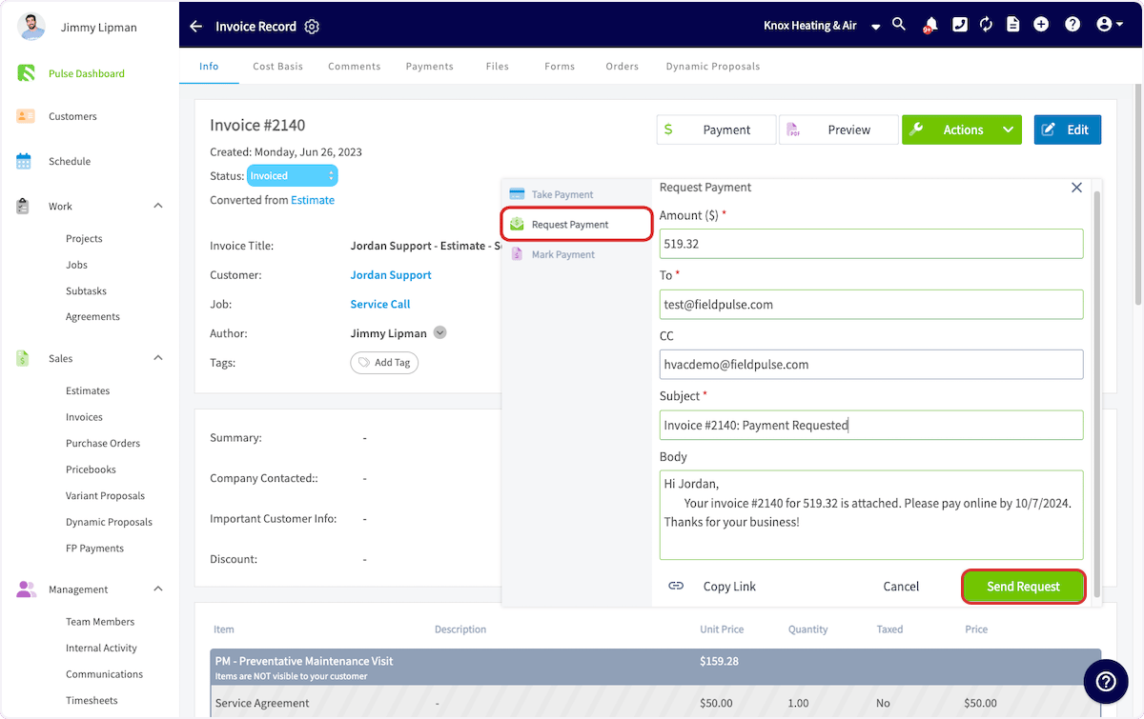Click the Preview PDF button
This screenshot has width=1144, height=719.
pyautogui.click(x=839, y=130)
